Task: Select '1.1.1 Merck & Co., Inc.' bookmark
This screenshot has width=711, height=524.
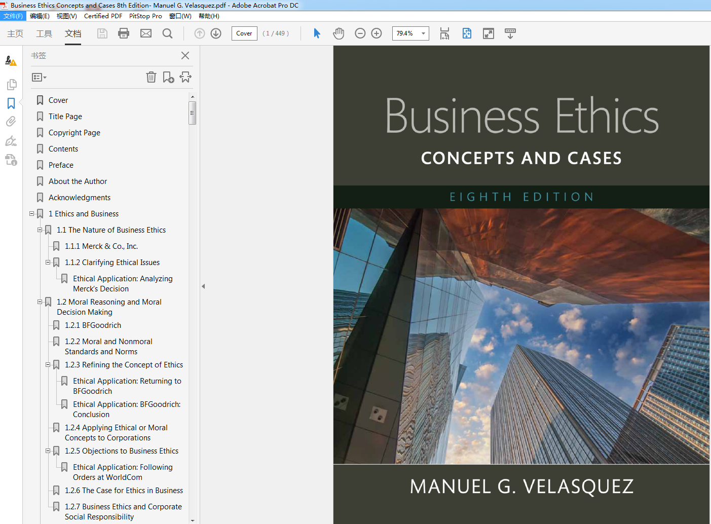Action: pos(101,246)
